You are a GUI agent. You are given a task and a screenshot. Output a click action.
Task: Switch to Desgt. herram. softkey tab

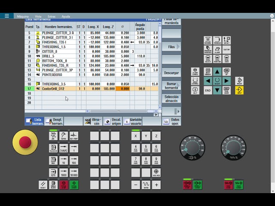(54, 121)
